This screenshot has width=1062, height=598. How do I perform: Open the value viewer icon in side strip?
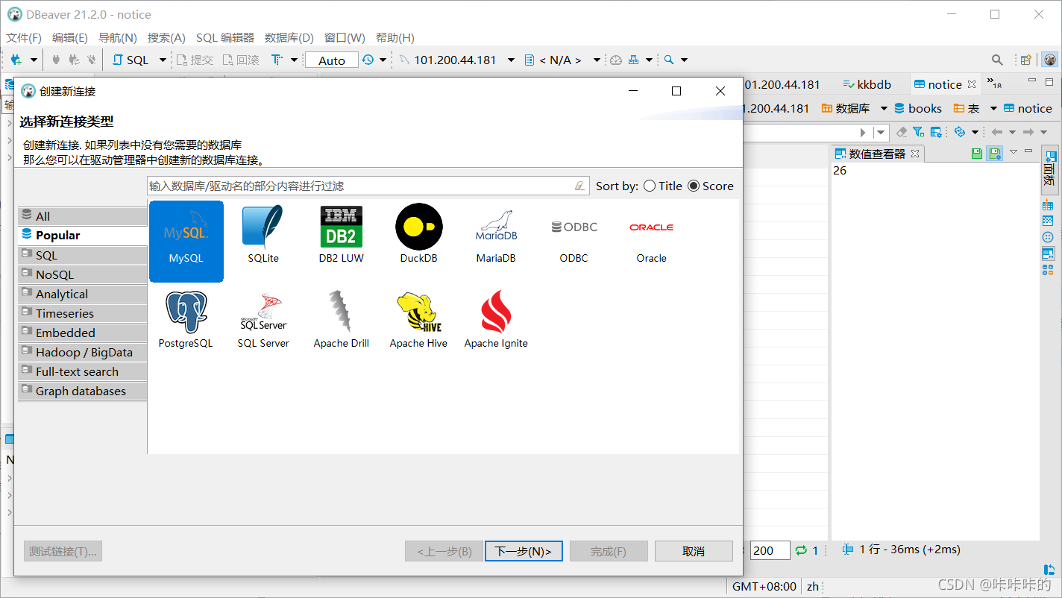pos(1048,254)
